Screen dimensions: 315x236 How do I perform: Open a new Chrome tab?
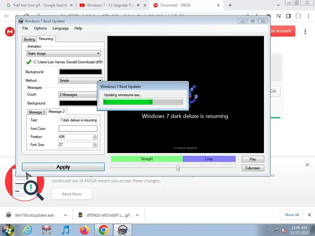pos(230,6)
